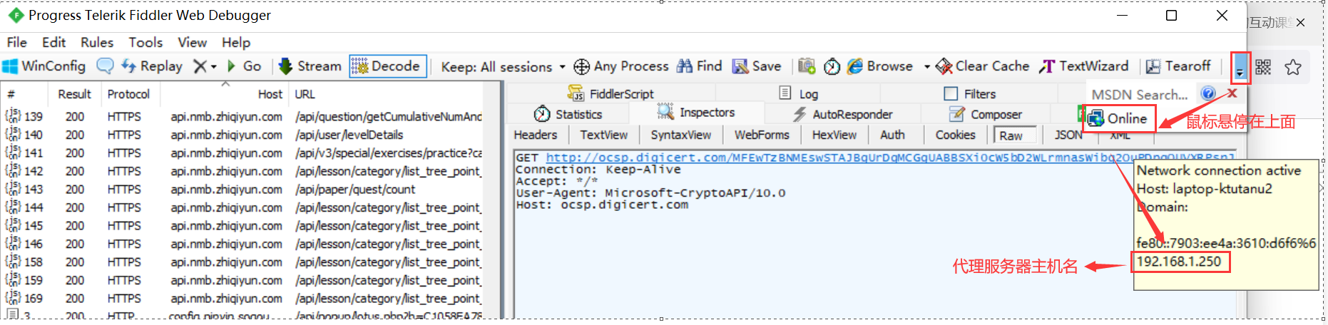Save the captured sessions
The image size is (1328, 325).
(x=757, y=66)
